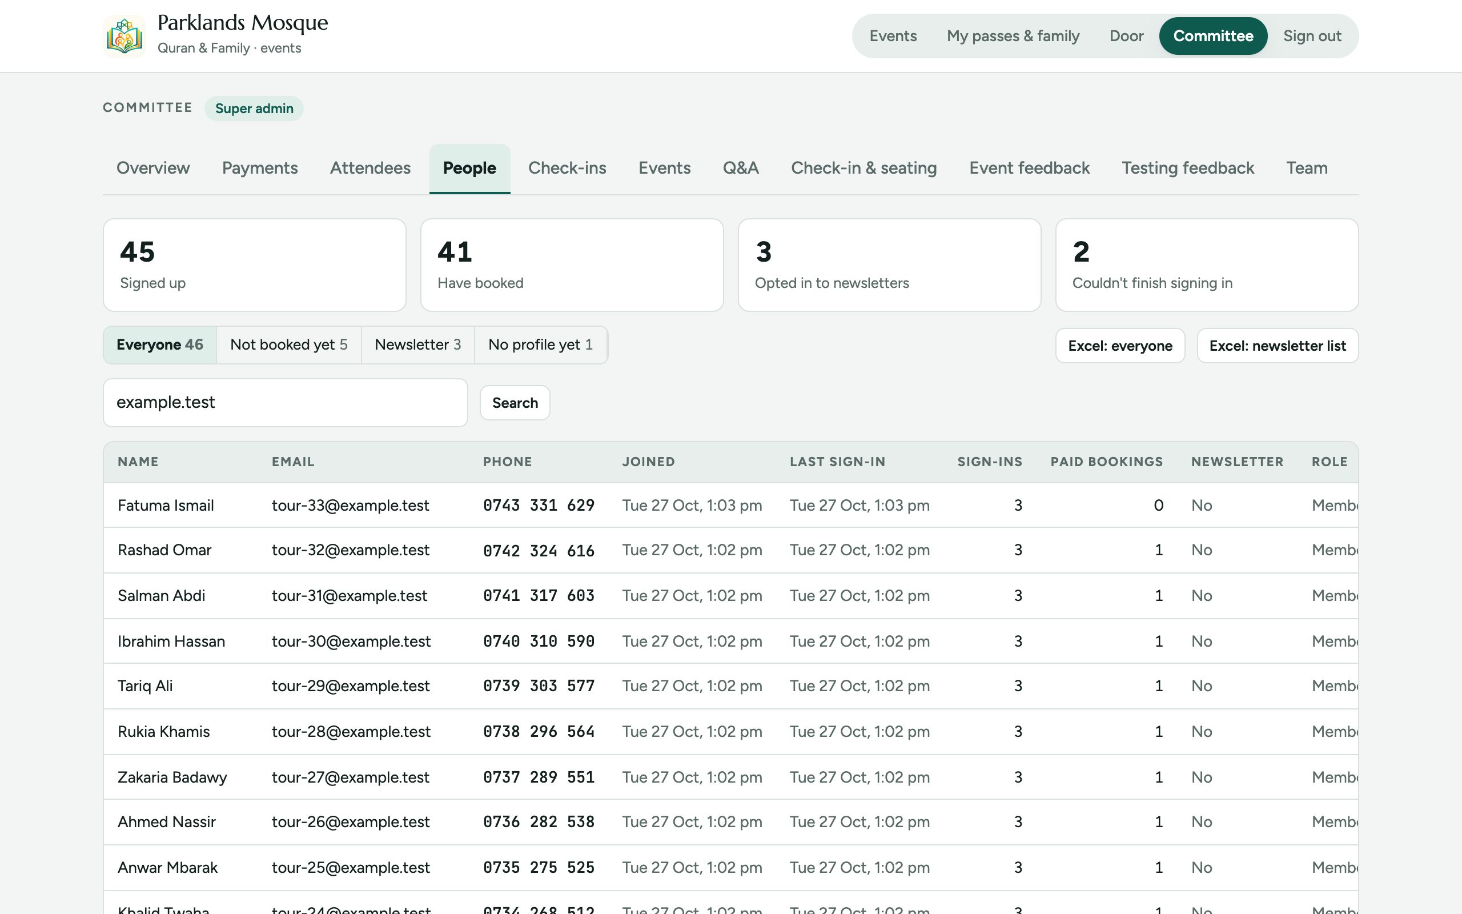Screen dimensions: 1462x914
Task: Open the Events committee tab
Action: click(x=665, y=168)
